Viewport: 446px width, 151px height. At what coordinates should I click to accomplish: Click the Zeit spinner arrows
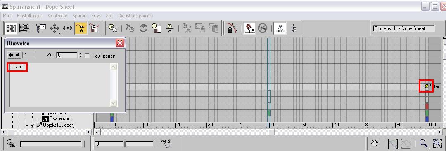(x=81, y=55)
